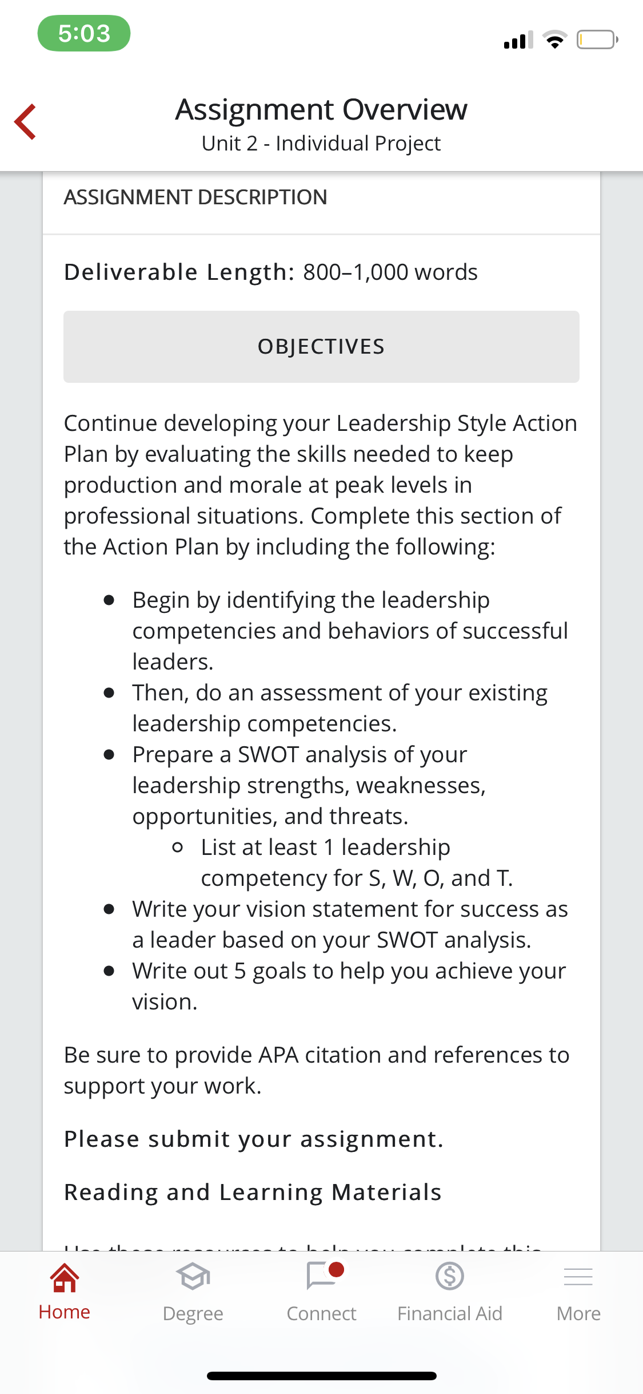
Task: Tap the Please submit your assignment text
Action: coord(254,1139)
